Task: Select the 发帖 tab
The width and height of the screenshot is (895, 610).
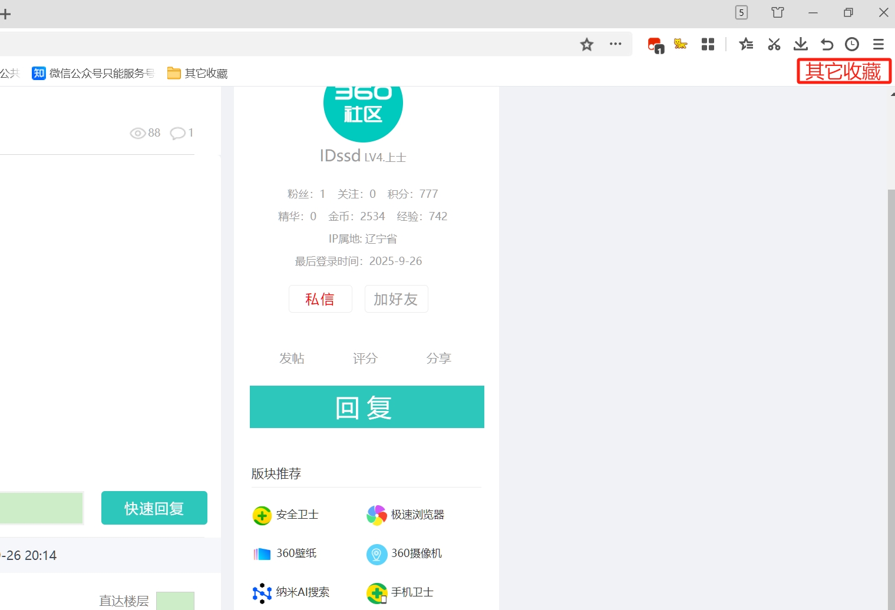Action: (292, 358)
